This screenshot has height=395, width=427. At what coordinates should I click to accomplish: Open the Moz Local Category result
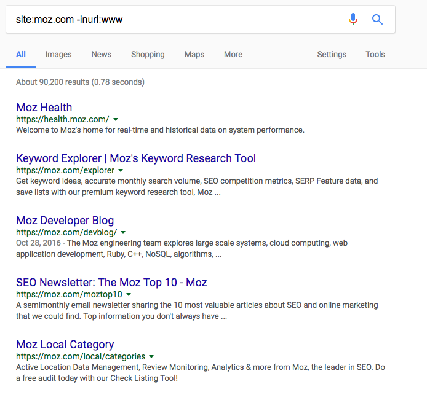(x=65, y=345)
